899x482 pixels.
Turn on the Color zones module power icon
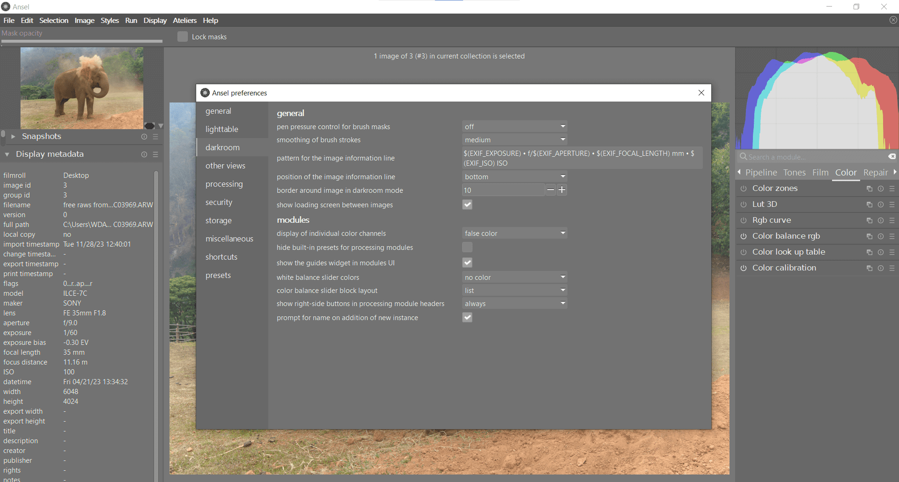click(744, 189)
